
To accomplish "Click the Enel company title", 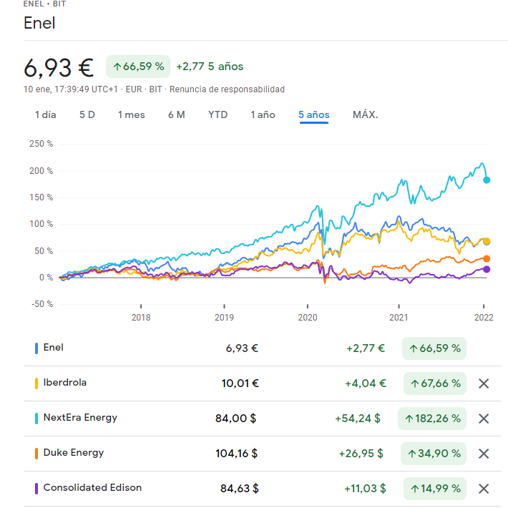I will coord(39,24).
